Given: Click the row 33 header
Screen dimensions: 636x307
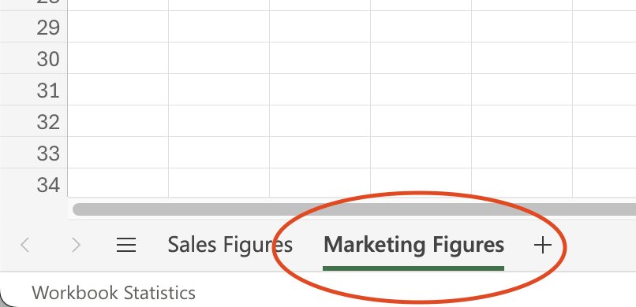Looking at the screenshot, I should point(34,153).
